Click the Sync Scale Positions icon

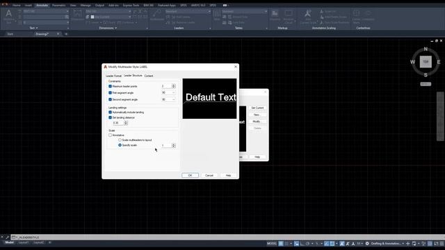click(321, 22)
